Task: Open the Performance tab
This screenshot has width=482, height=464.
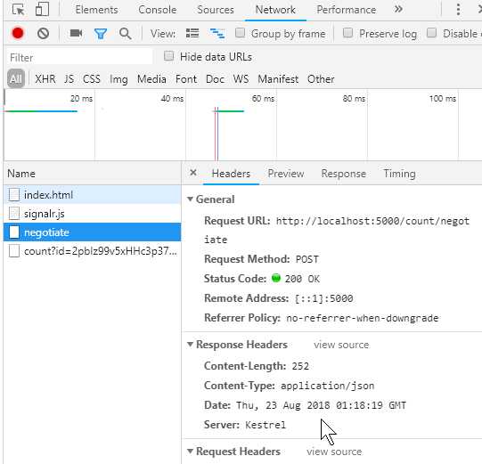Action: click(346, 10)
